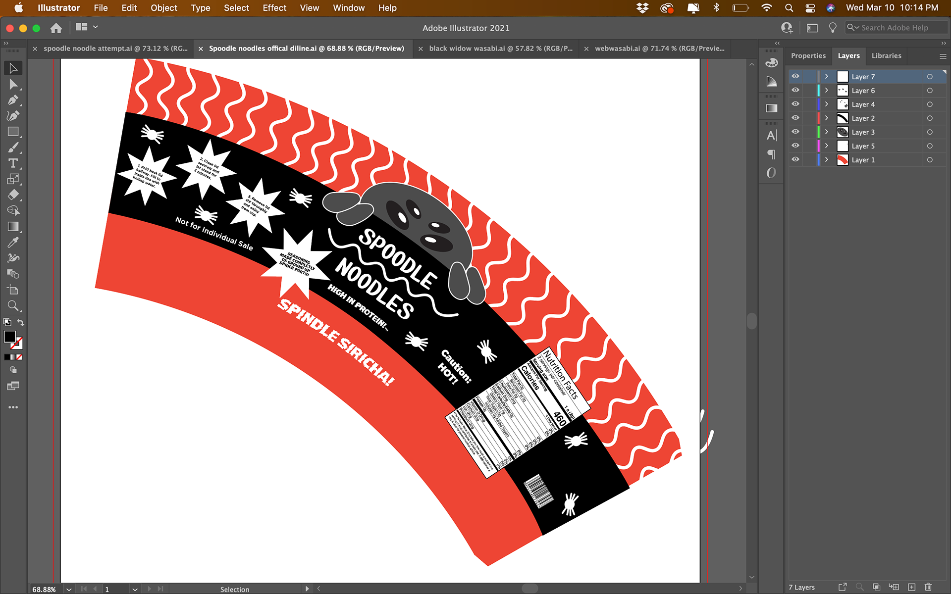The width and height of the screenshot is (951, 594).
Task: Expand Layer 2 disclosure arrow
Action: [826, 118]
